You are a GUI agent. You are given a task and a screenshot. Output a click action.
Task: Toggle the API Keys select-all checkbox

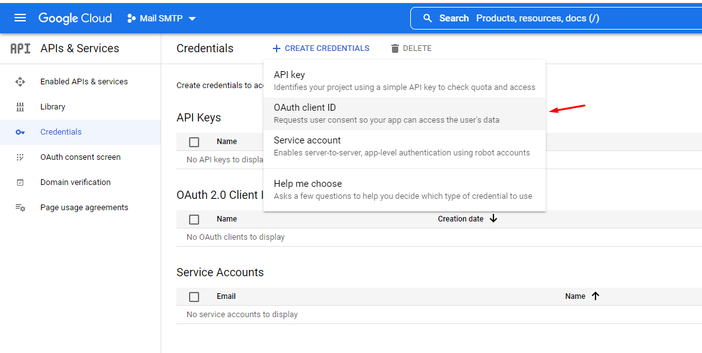pos(194,142)
